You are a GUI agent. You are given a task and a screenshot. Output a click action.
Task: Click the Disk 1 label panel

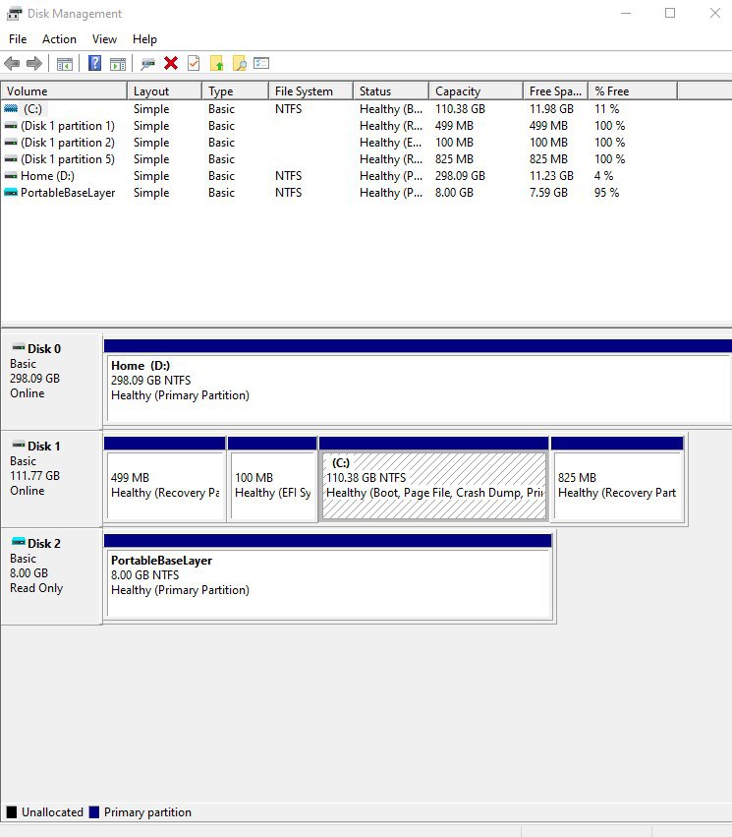coord(51,479)
